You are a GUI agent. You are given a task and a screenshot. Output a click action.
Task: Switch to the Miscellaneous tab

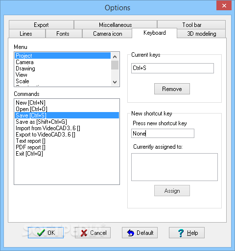coord(116,25)
